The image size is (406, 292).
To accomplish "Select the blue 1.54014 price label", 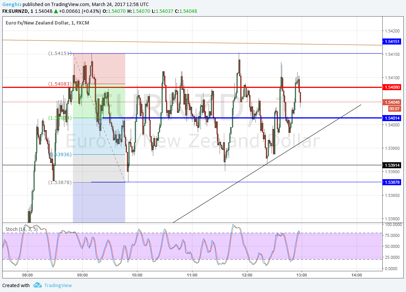I will pyautogui.click(x=392, y=118).
